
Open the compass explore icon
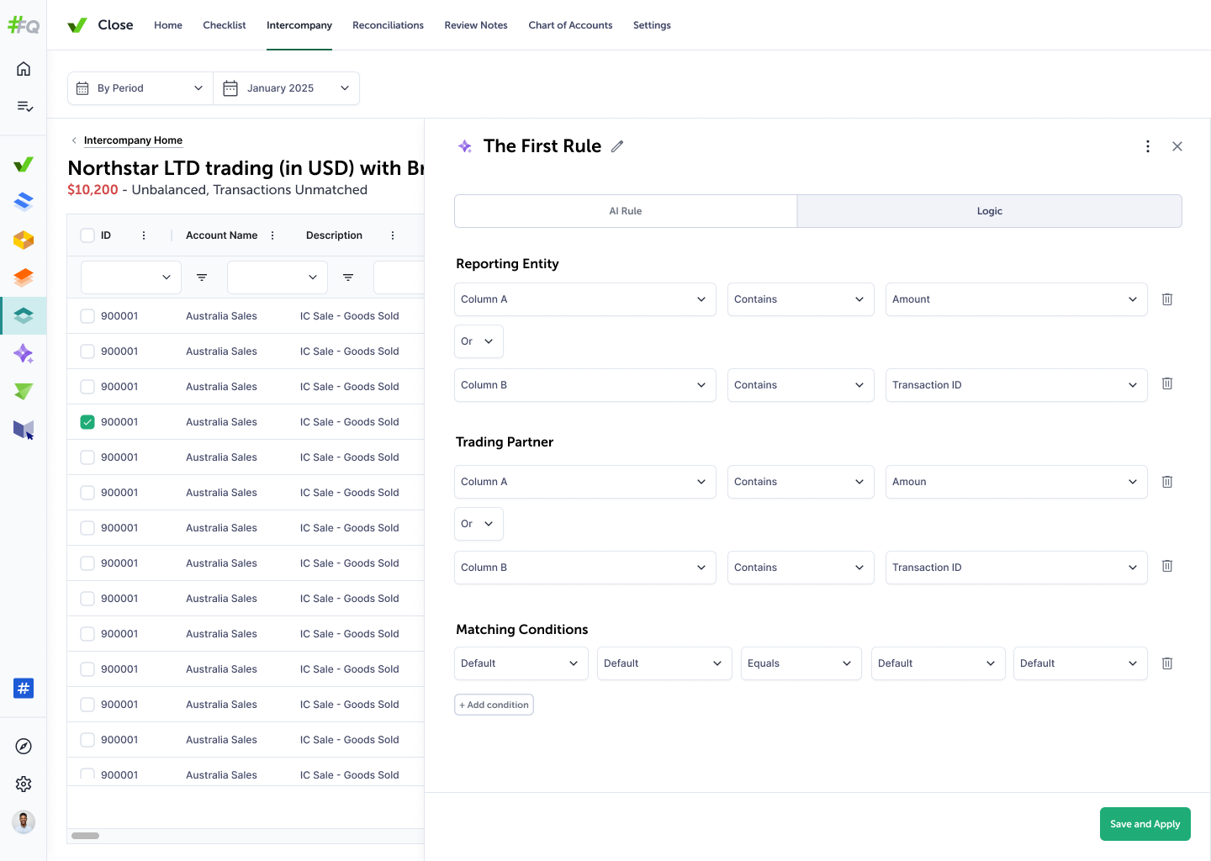pos(24,747)
